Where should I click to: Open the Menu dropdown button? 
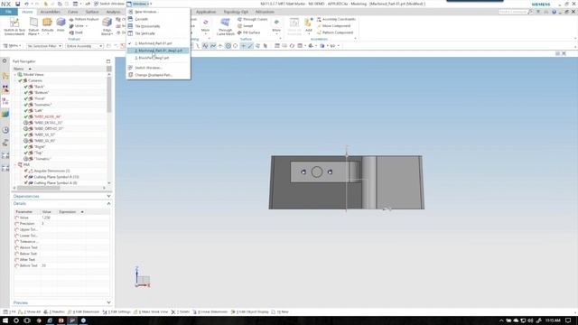click(x=12, y=46)
